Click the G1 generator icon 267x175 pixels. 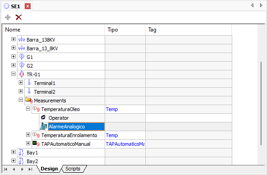point(21,57)
